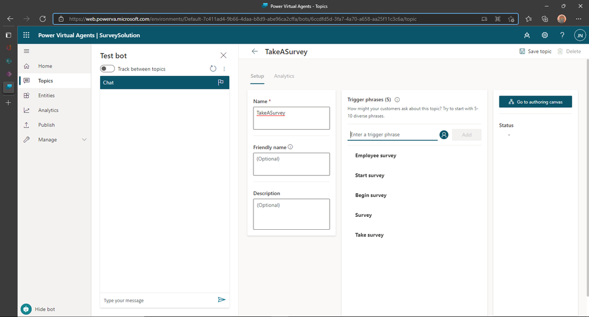The width and height of the screenshot is (589, 317).
Task: Switch to the Setup tab
Action: click(257, 76)
